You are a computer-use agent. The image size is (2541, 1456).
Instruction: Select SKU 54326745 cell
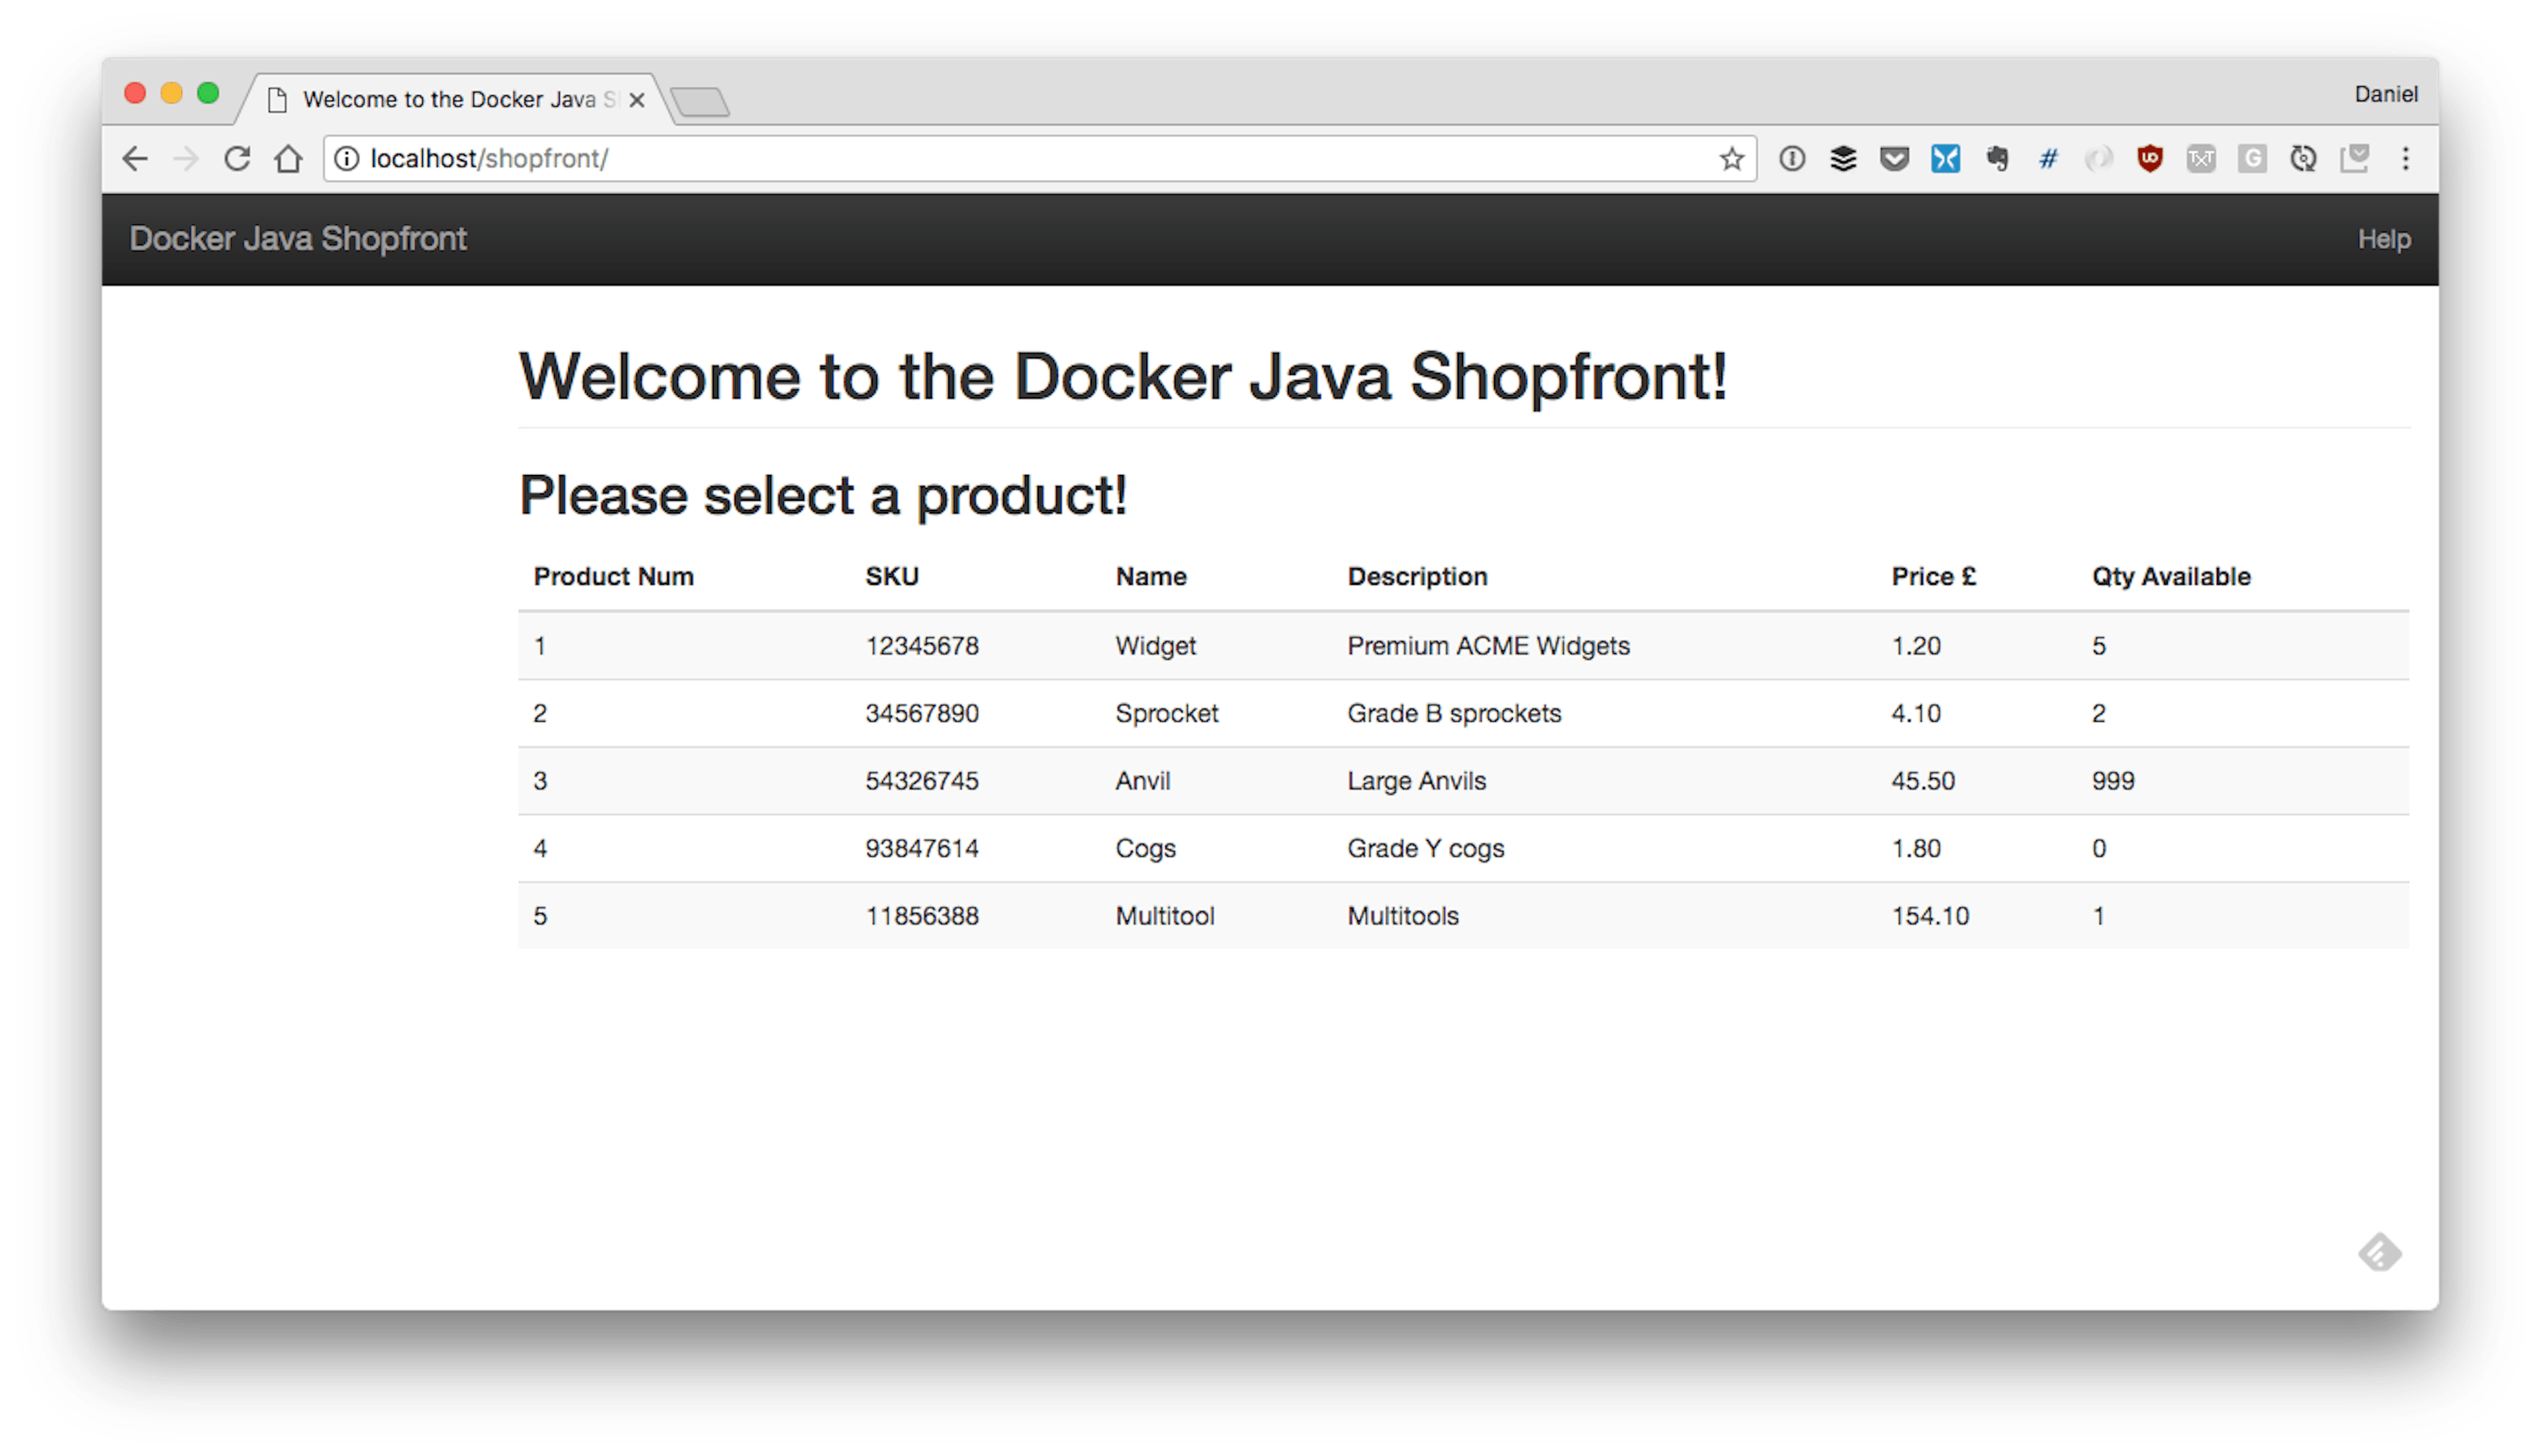pyautogui.click(x=922, y=780)
